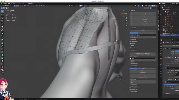This screenshot has width=179, height=100.
Task: Select the Edge Slide tool
Action: [x=3, y=64]
